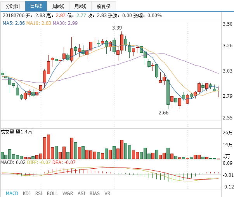234x197 pixels.
Task: Click the 2.55 price axis label
Action: tap(227, 118)
